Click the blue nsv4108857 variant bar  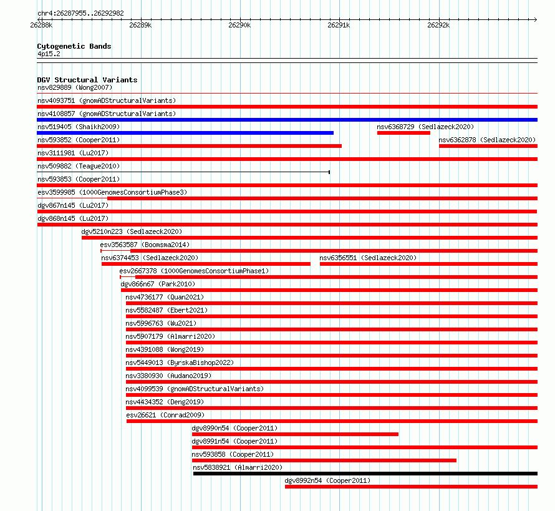[287, 120]
